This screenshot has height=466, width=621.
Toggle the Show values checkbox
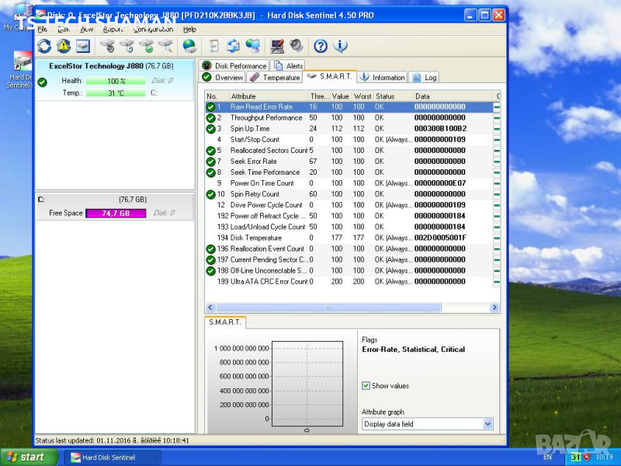[366, 386]
